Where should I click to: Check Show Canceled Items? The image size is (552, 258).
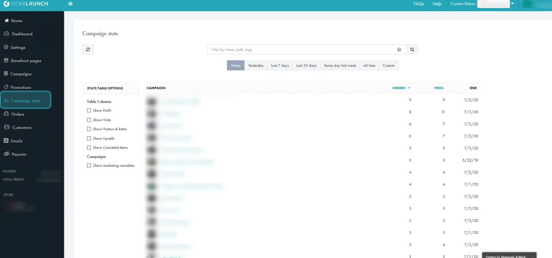pos(89,147)
